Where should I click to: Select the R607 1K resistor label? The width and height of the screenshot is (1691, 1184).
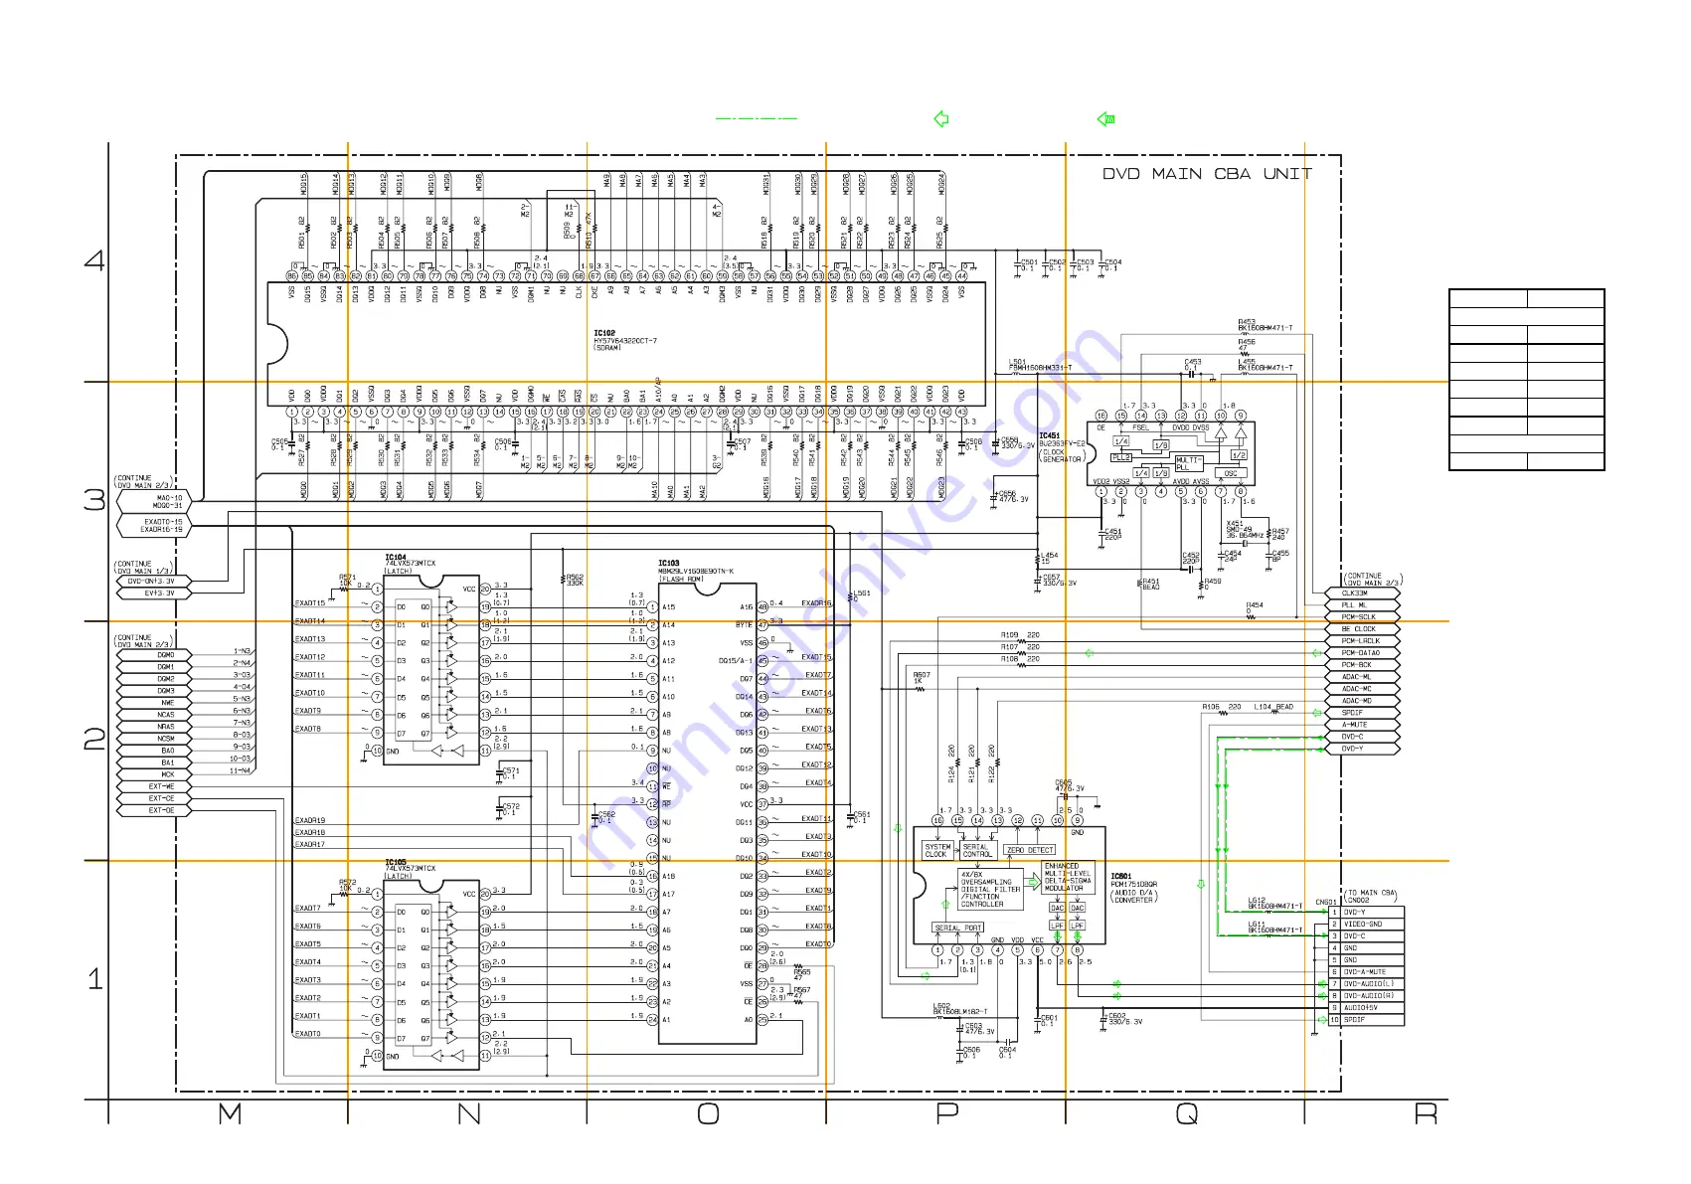[922, 678]
